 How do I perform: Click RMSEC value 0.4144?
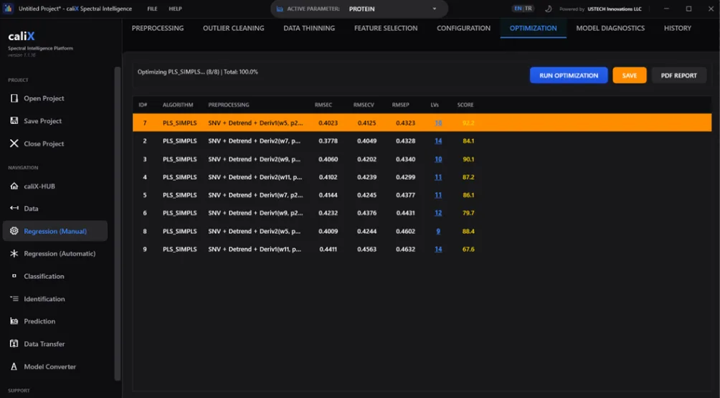point(328,195)
